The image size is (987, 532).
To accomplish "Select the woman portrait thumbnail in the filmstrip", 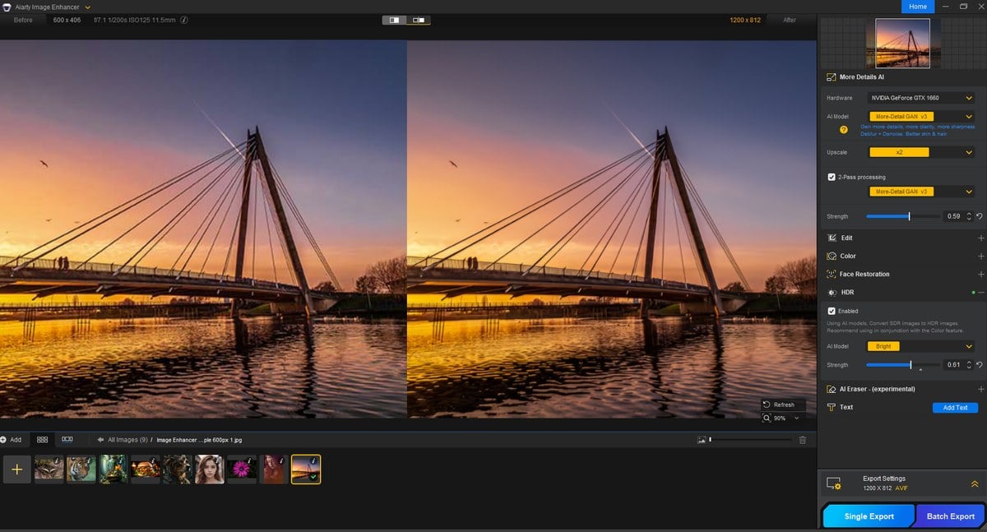I will pos(210,470).
